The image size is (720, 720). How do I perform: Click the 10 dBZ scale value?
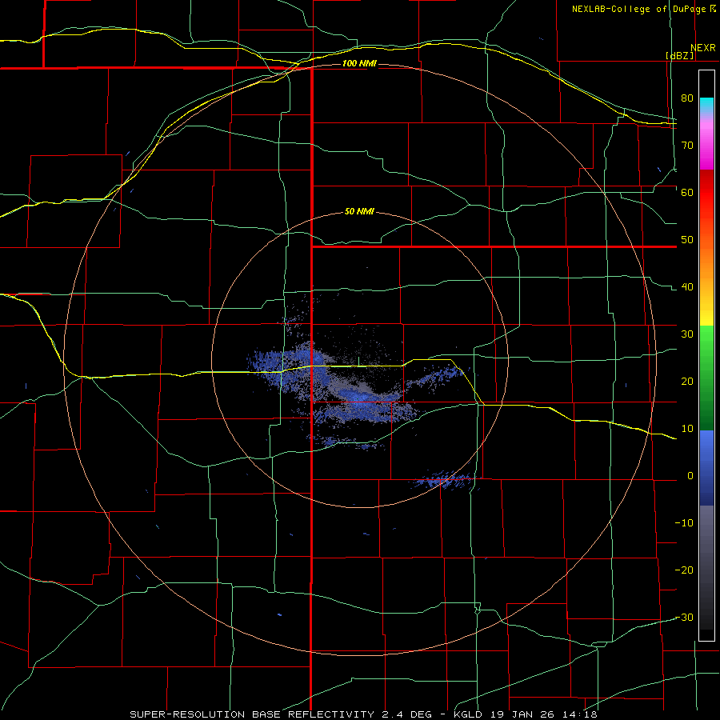click(x=687, y=429)
